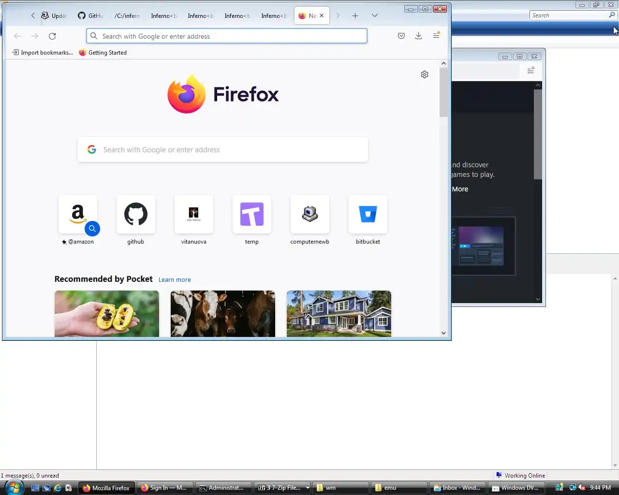Click More link in background window
This screenshot has height=495, width=619.
[460, 189]
